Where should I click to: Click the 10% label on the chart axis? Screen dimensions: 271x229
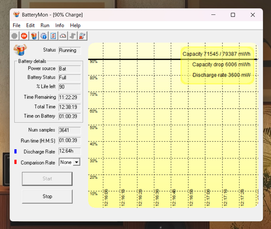[93, 194]
